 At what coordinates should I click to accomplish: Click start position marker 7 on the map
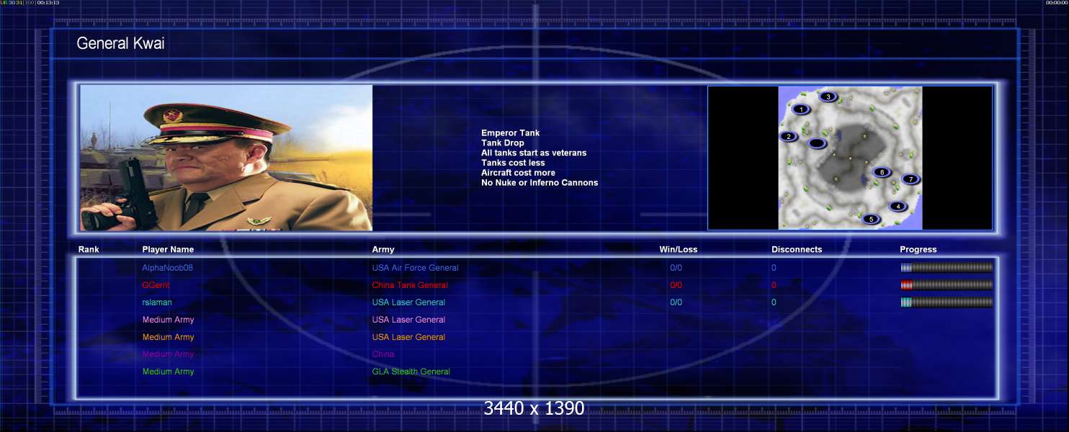pyautogui.click(x=911, y=179)
